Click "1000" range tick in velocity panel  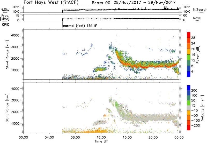tap(15, 123)
